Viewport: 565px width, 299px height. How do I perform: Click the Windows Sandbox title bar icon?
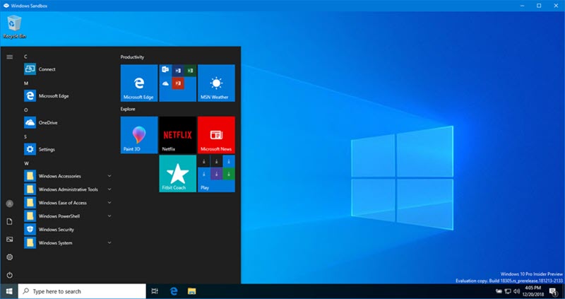point(6,6)
